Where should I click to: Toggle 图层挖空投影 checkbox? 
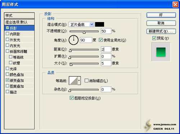[x=72, y=98]
